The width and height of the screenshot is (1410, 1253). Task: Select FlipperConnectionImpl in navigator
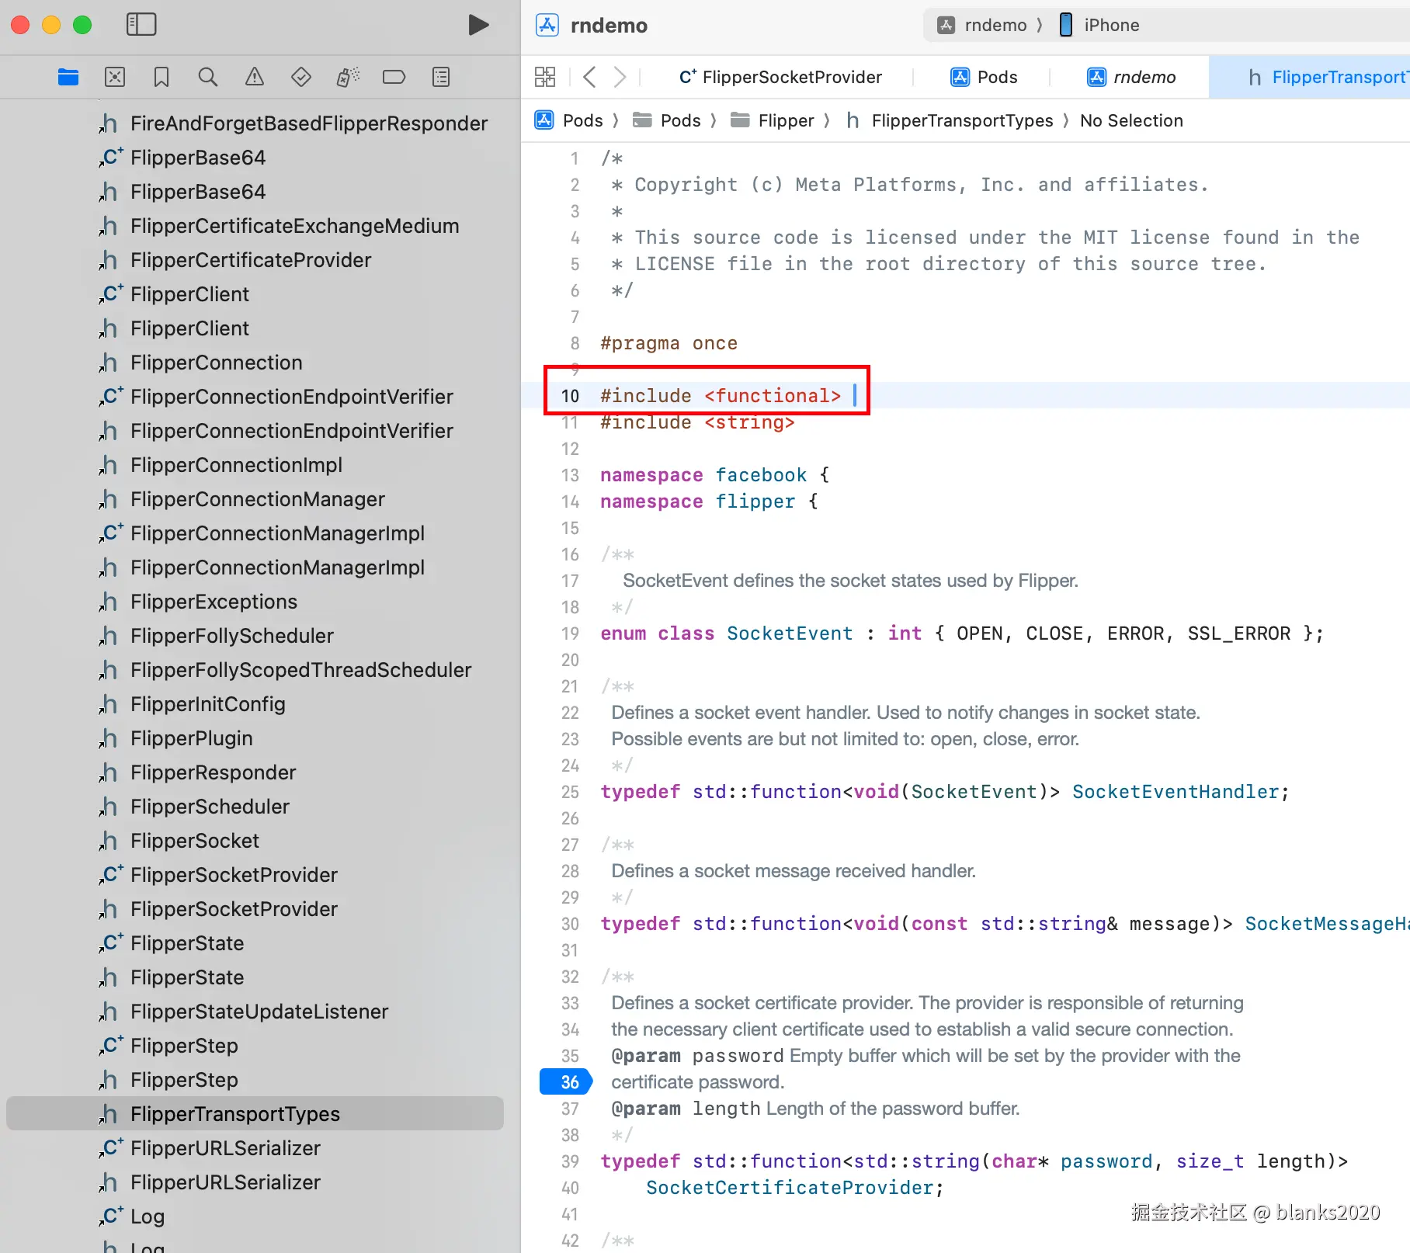(x=221, y=465)
